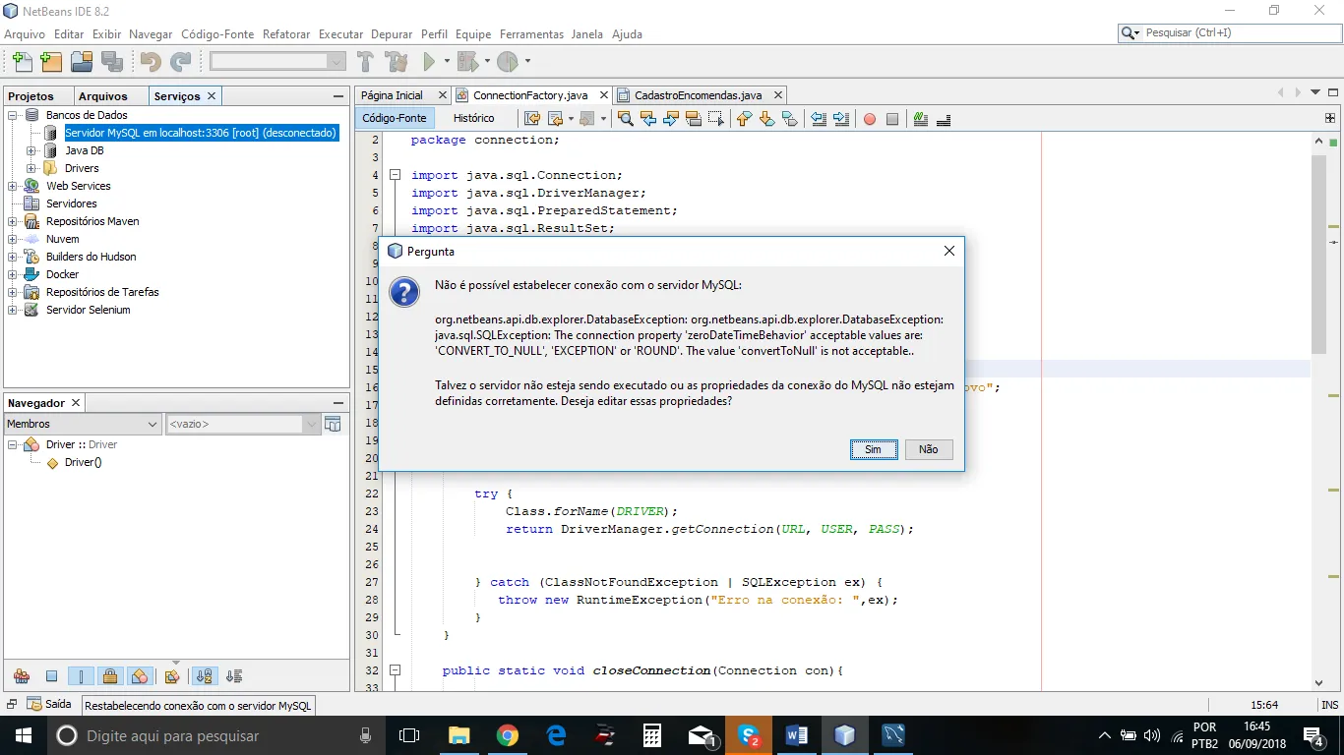Viewport: 1344px width, 755px height.
Task: Click the red Start Macro Recording icon
Action: pyautogui.click(x=870, y=119)
